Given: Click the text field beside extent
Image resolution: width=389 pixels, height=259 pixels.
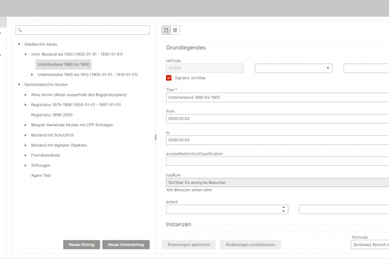Looking at the screenshot, I should click(344, 209).
